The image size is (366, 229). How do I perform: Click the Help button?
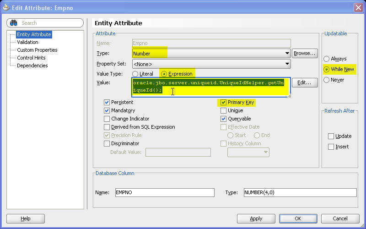tap(26, 219)
